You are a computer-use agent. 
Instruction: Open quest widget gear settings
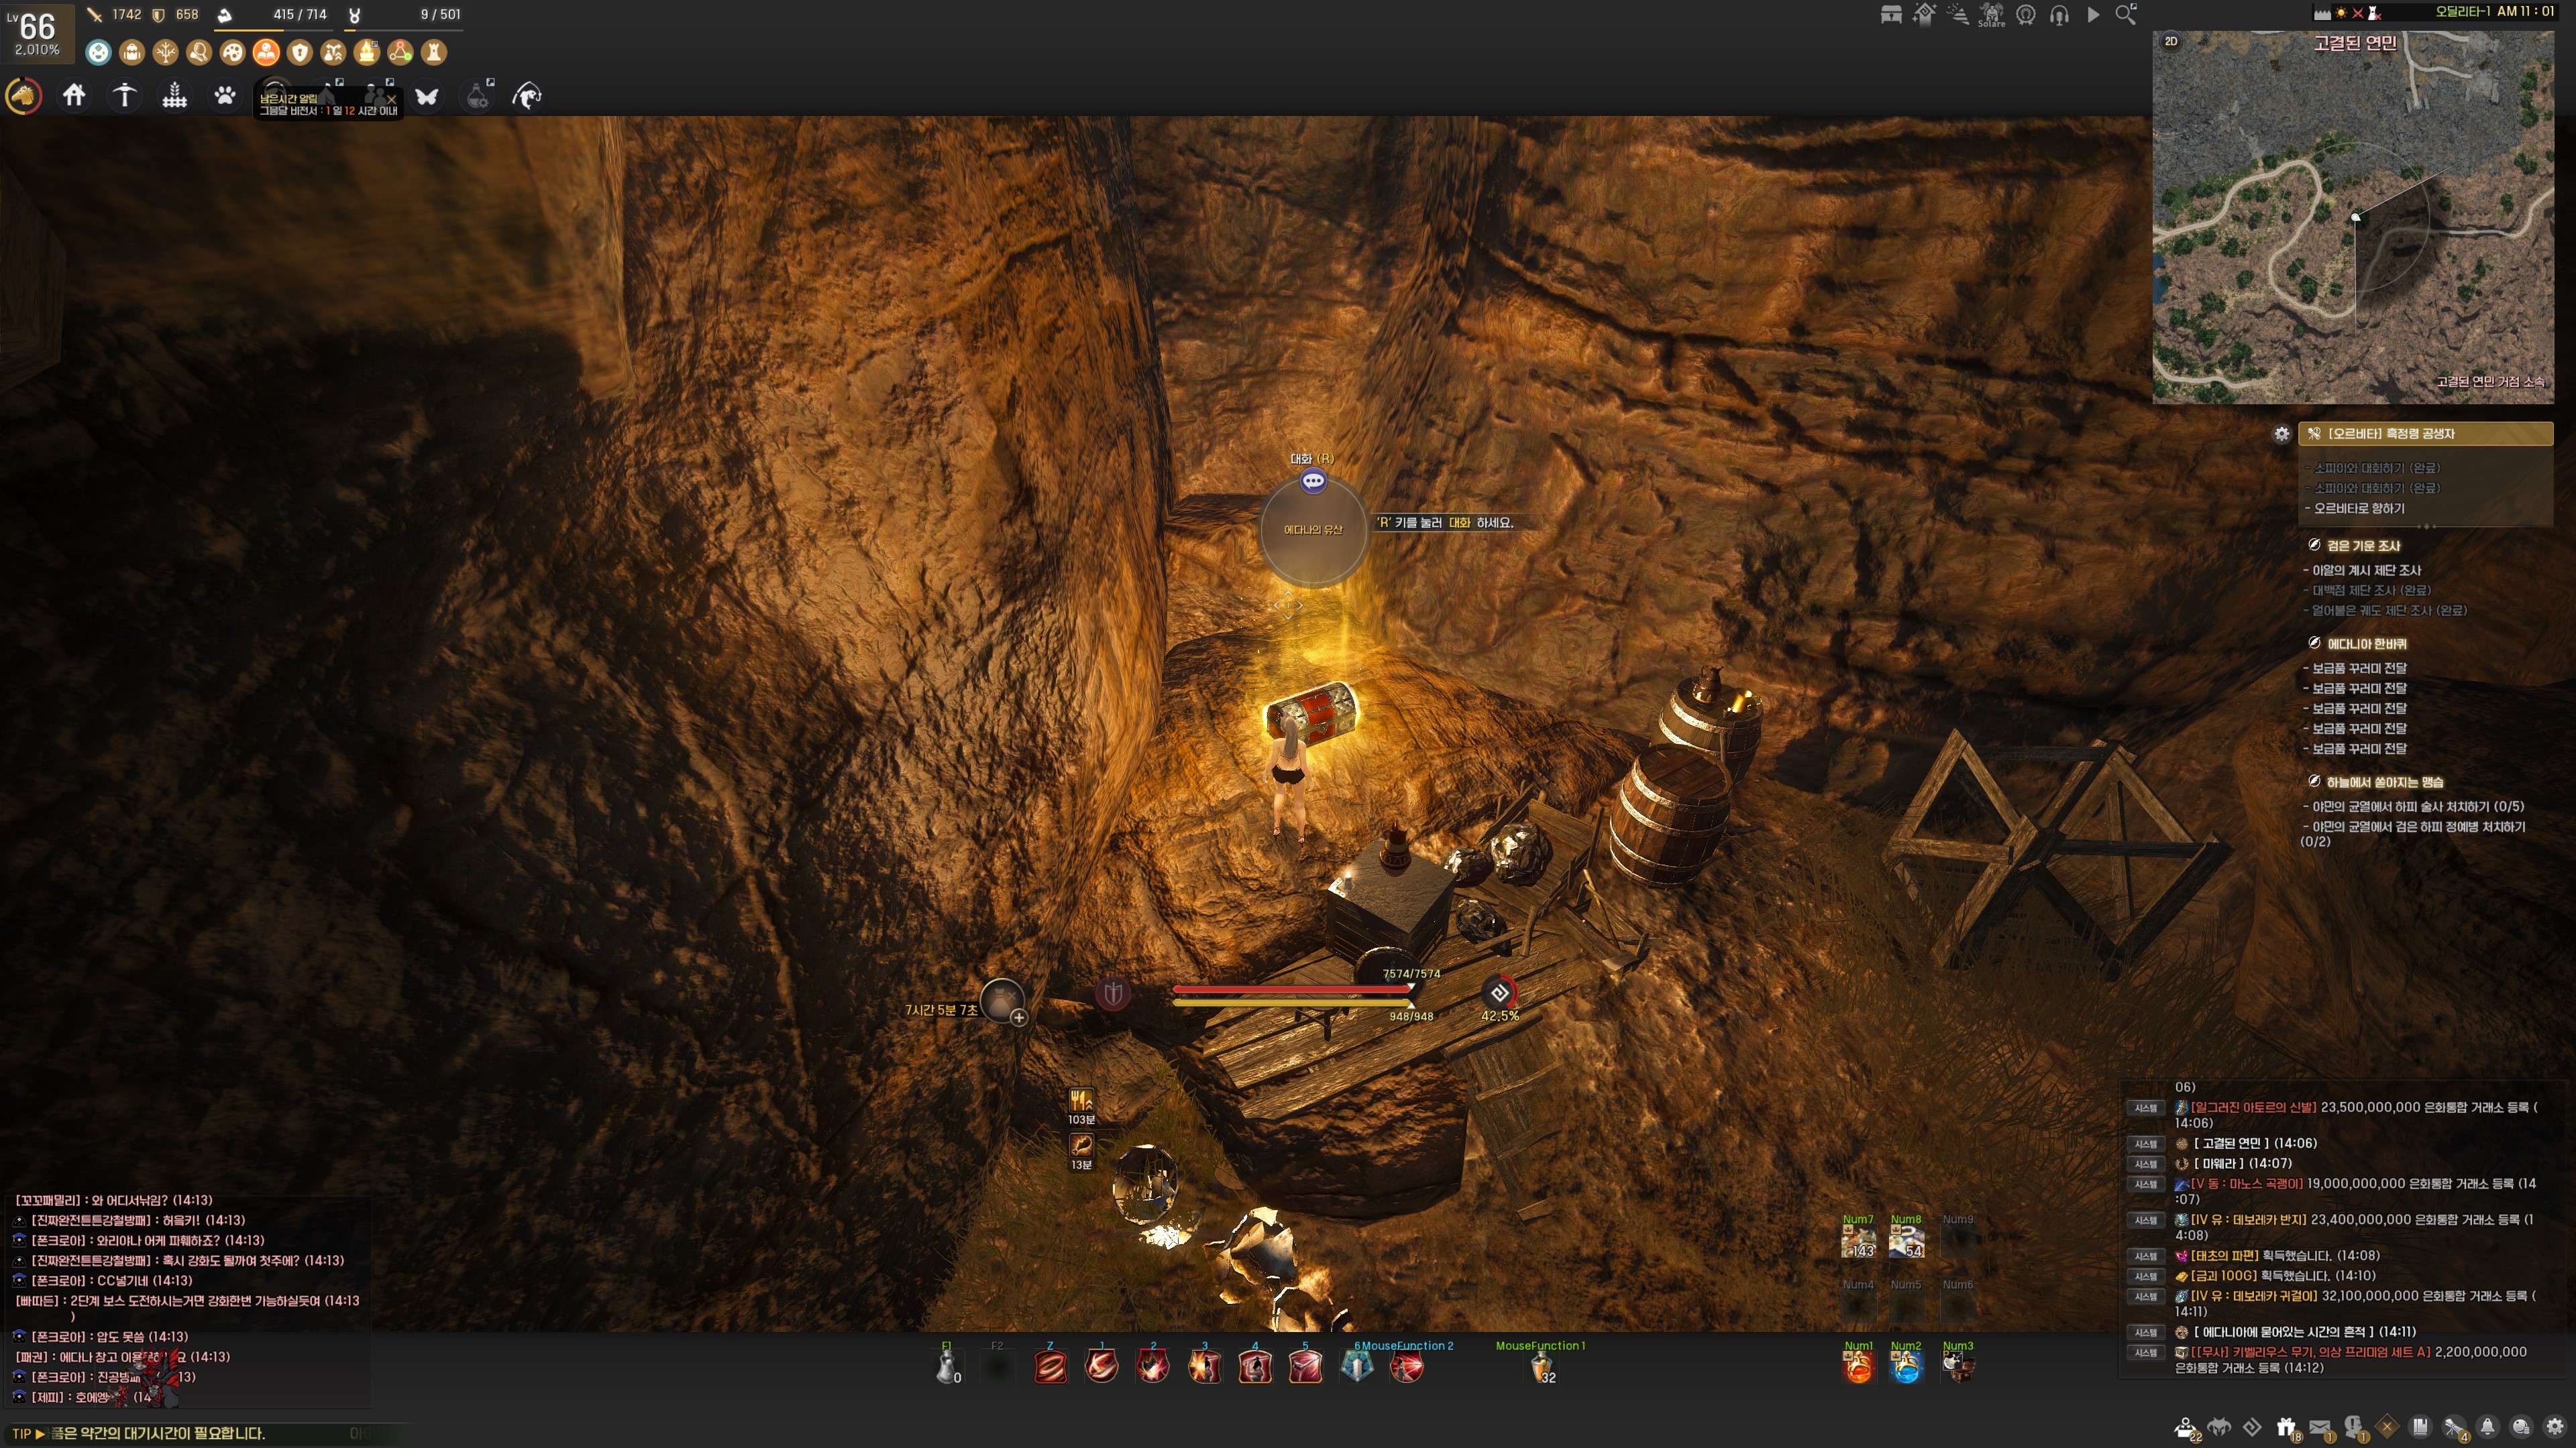[2281, 434]
